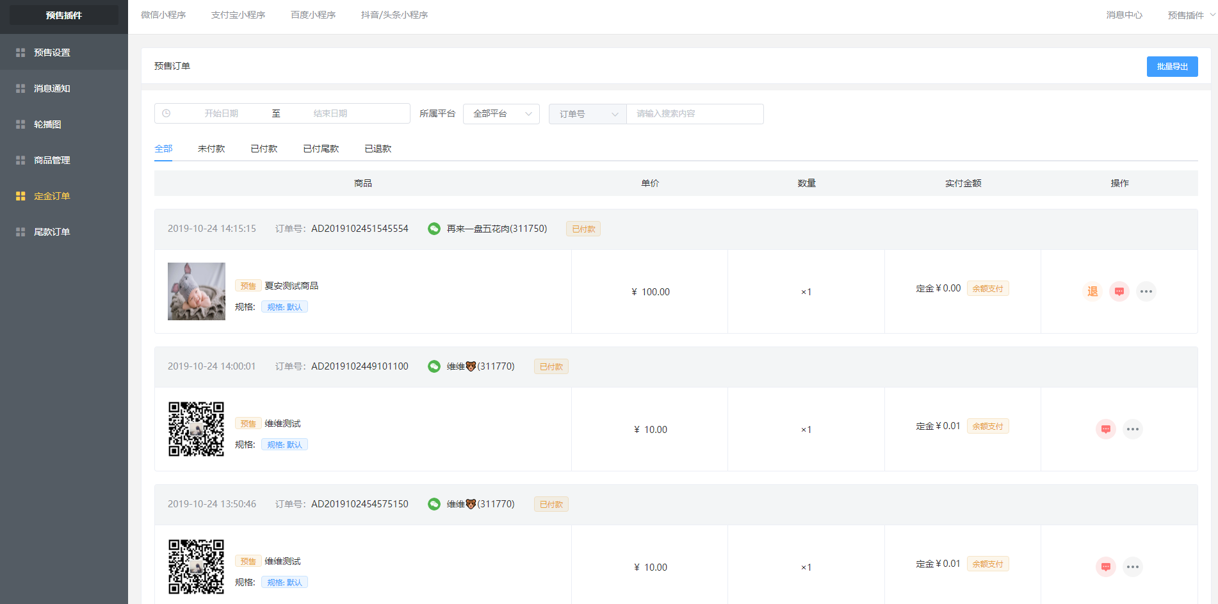The width and height of the screenshot is (1218, 604).
Task: Click the refund icon on first order
Action: tap(1092, 291)
